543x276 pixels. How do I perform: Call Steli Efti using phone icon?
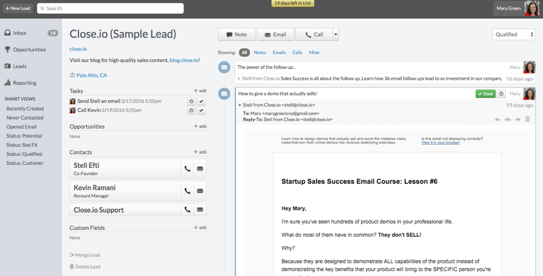pos(187,169)
